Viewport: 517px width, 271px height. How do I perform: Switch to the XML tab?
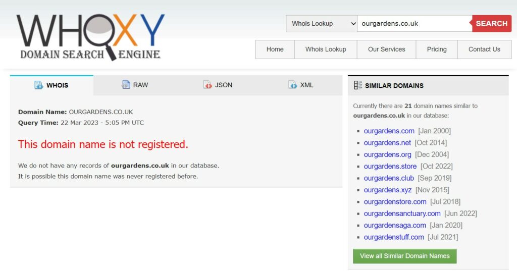301,85
